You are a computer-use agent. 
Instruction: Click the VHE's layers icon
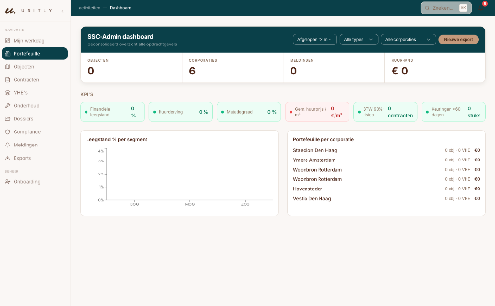[8, 93]
